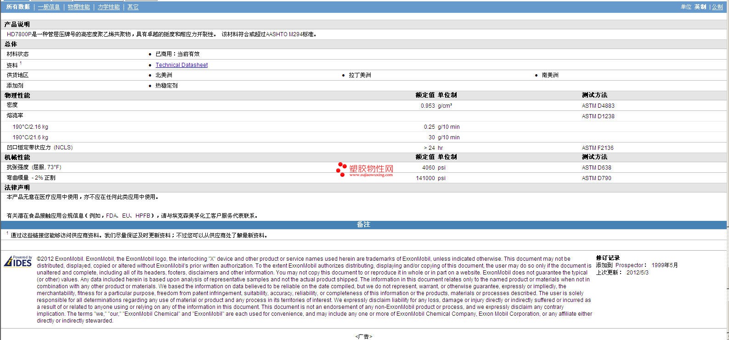Screen dimensions: 729x340
Task: Click the tensile value 4060
Action: 428,168
